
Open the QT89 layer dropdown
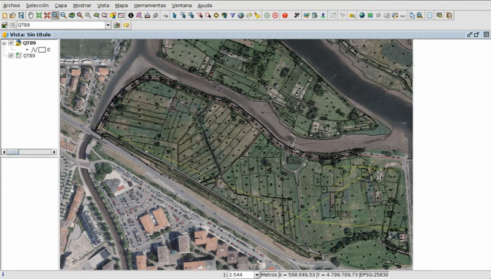click(108, 25)
